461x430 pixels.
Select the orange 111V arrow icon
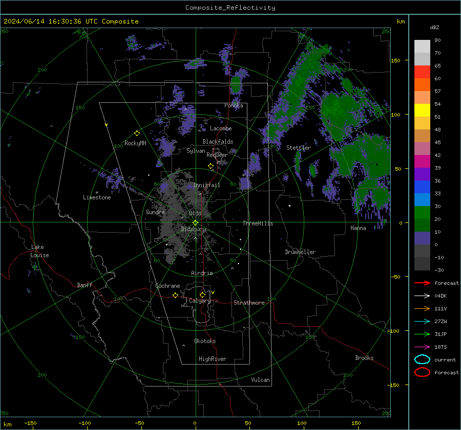coord(422,308)
